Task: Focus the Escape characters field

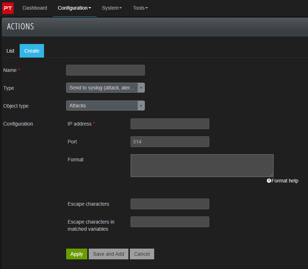Action: tap(170, 204)
